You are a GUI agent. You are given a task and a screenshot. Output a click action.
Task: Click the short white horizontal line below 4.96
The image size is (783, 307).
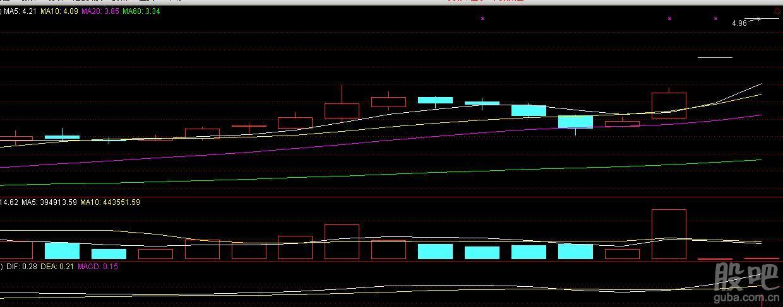pos(715,57)
